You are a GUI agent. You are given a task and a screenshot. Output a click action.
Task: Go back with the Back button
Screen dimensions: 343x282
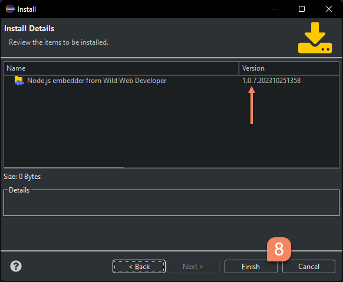(x=139, y=267)
